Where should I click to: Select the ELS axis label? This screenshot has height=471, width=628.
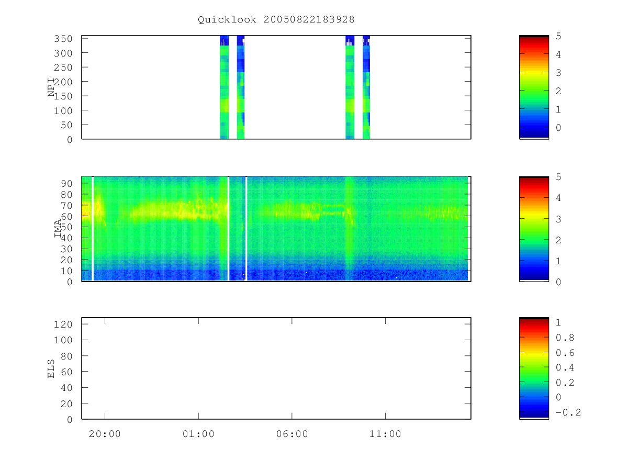click(x=52, y=368)
